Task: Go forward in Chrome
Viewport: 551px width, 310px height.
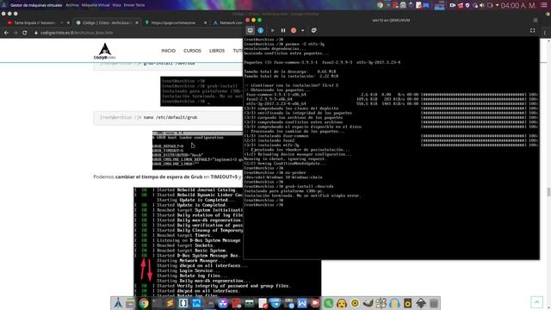Action: (x=15, y=33)
